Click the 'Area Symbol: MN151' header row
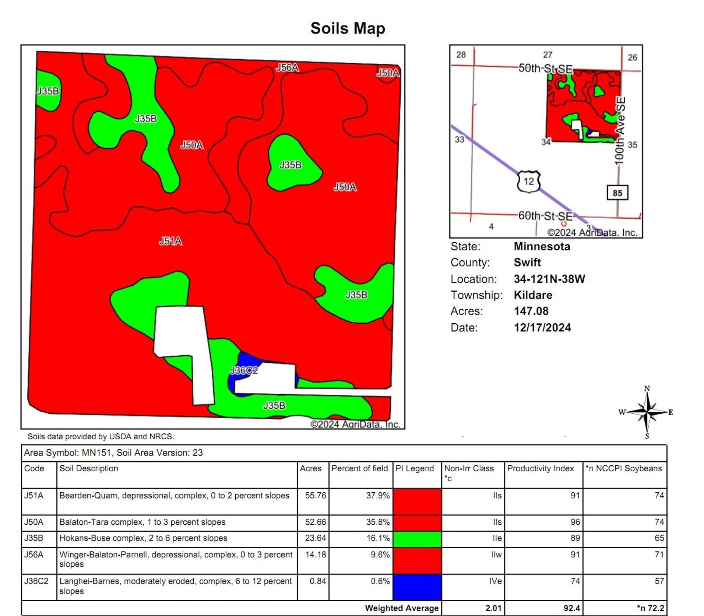The height and width of the screenshot is (616, 704). (x=344, y=453)
